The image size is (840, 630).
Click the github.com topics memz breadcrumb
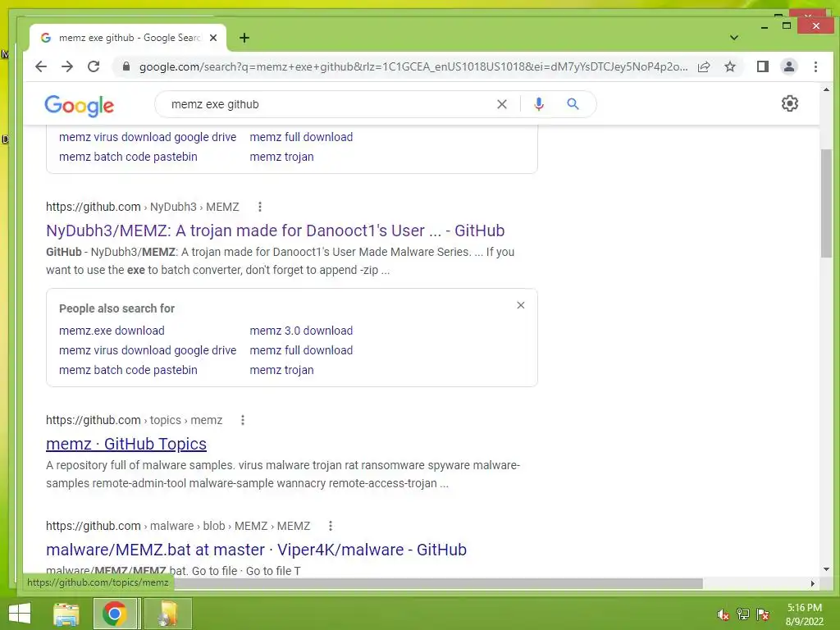click(x=134, y=420)
